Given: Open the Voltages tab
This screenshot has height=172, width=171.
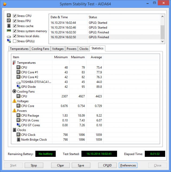Looking at the screenshot, I should (58, 49).
